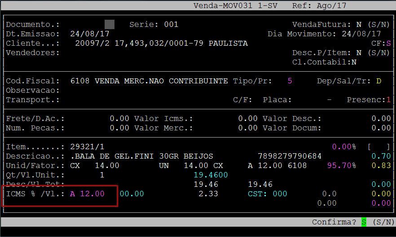
Task: Click the highlighted ICMS % A 12.00 field
Action: pyautogui.click(x=87, y=194)
